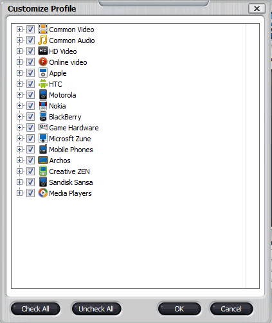The height and width of the screenshot is (323, 272).
Task: Click the Uncheck All button
Action: tap(96, 309)
